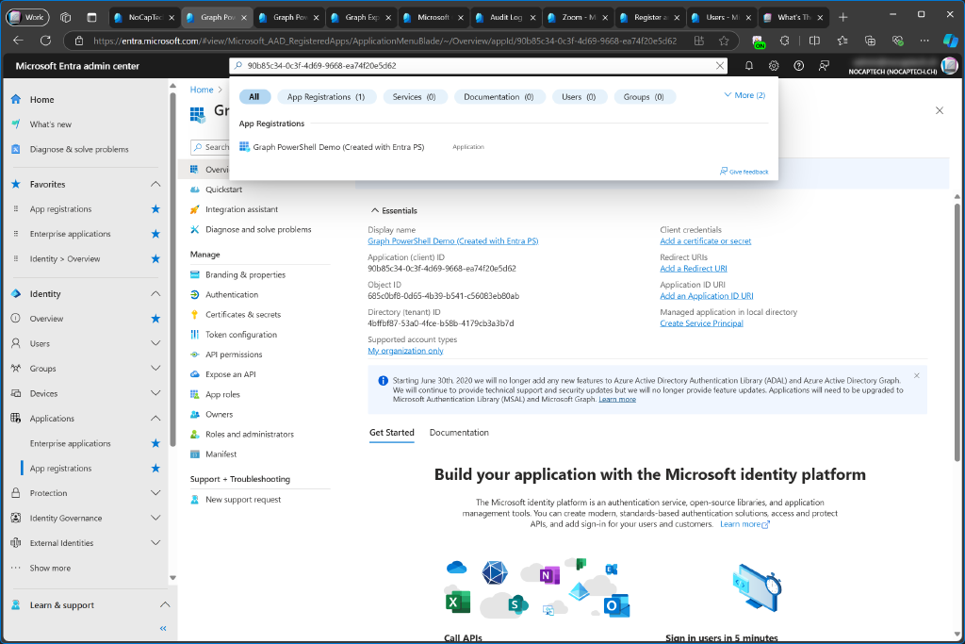Viewport: 965px width, 644px height.
Task: Open the help question mark icon
Action: point(799,66)
